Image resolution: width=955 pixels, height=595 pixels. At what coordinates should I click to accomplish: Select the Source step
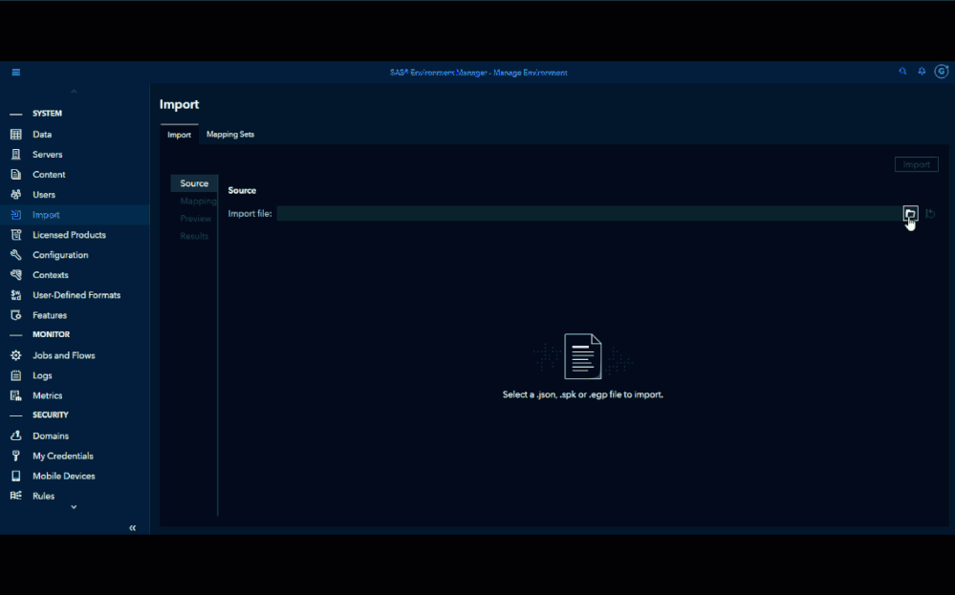pyautogui.click(x=194, y=183)
